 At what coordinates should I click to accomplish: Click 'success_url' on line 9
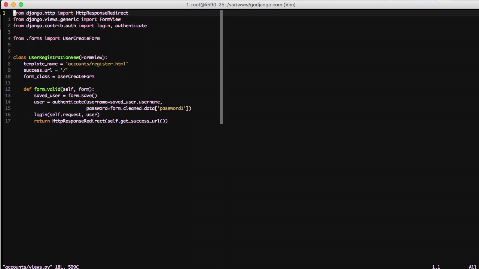pyautogui.click(x=38, y=70)
